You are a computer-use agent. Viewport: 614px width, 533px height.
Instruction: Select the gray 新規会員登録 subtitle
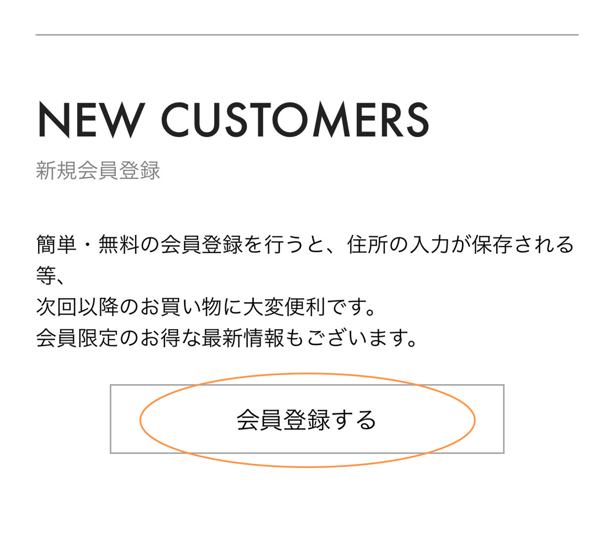(98, 171)
